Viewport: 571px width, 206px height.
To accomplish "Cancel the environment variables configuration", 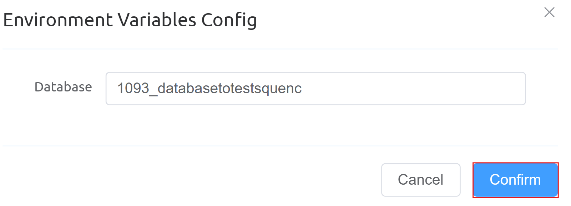I will pos(420,180).
